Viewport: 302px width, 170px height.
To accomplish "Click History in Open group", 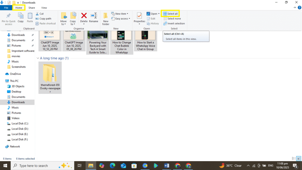I will (153, 24).
